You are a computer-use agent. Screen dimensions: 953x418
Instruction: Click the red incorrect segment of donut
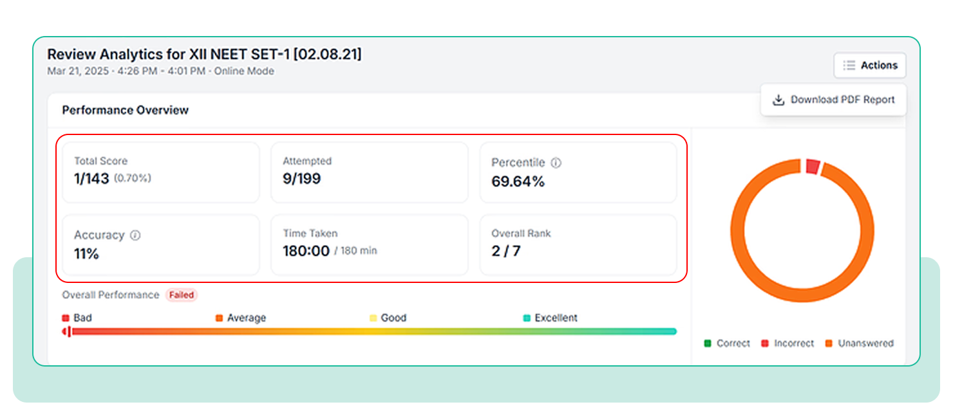pyautogui.click(x=813, y=167)
